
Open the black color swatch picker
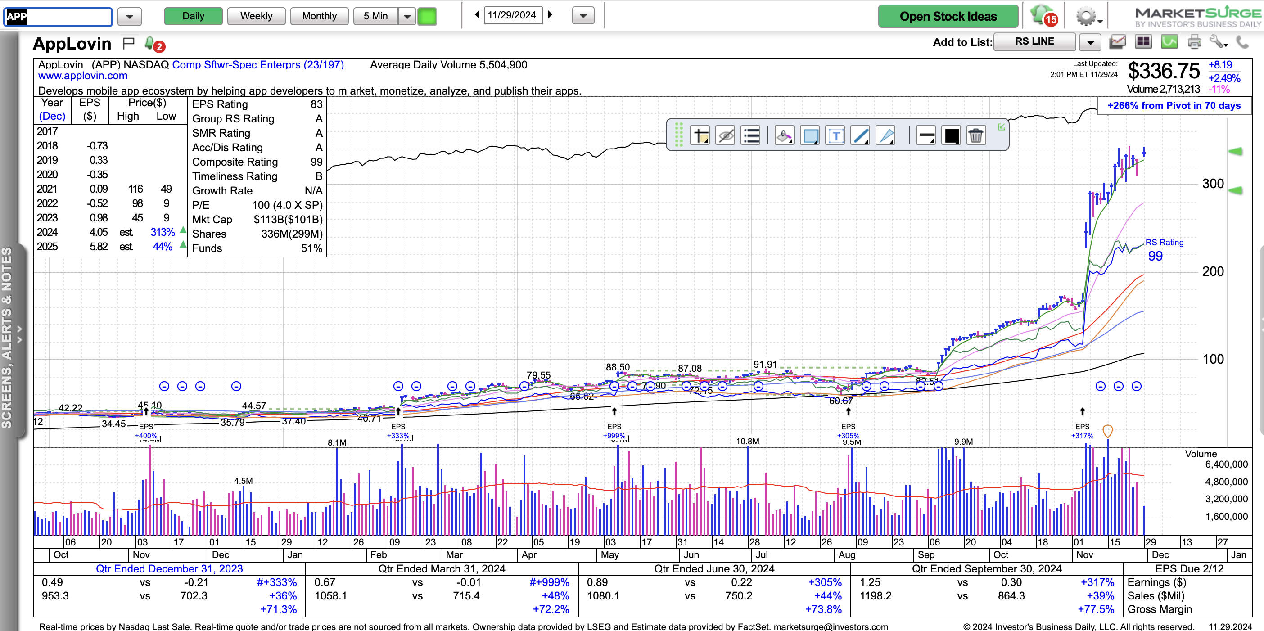point(951,135)
